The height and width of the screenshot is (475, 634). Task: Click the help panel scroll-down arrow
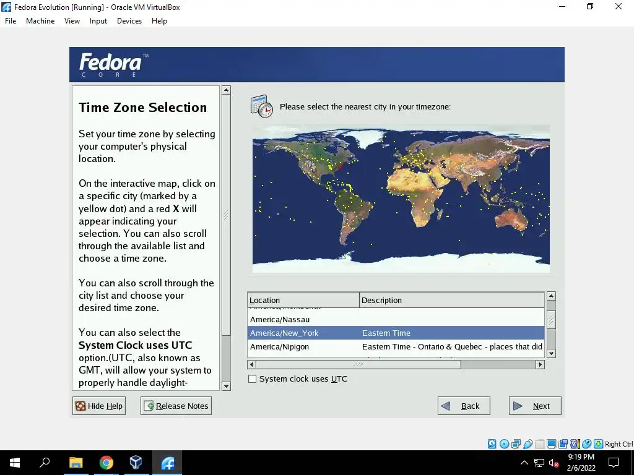(x=227, y=386)
